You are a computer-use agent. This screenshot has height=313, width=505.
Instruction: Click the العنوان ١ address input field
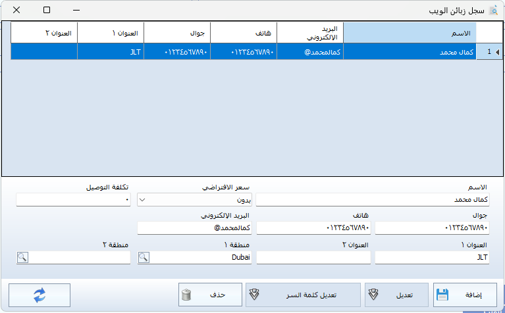[x=432, y=257]
